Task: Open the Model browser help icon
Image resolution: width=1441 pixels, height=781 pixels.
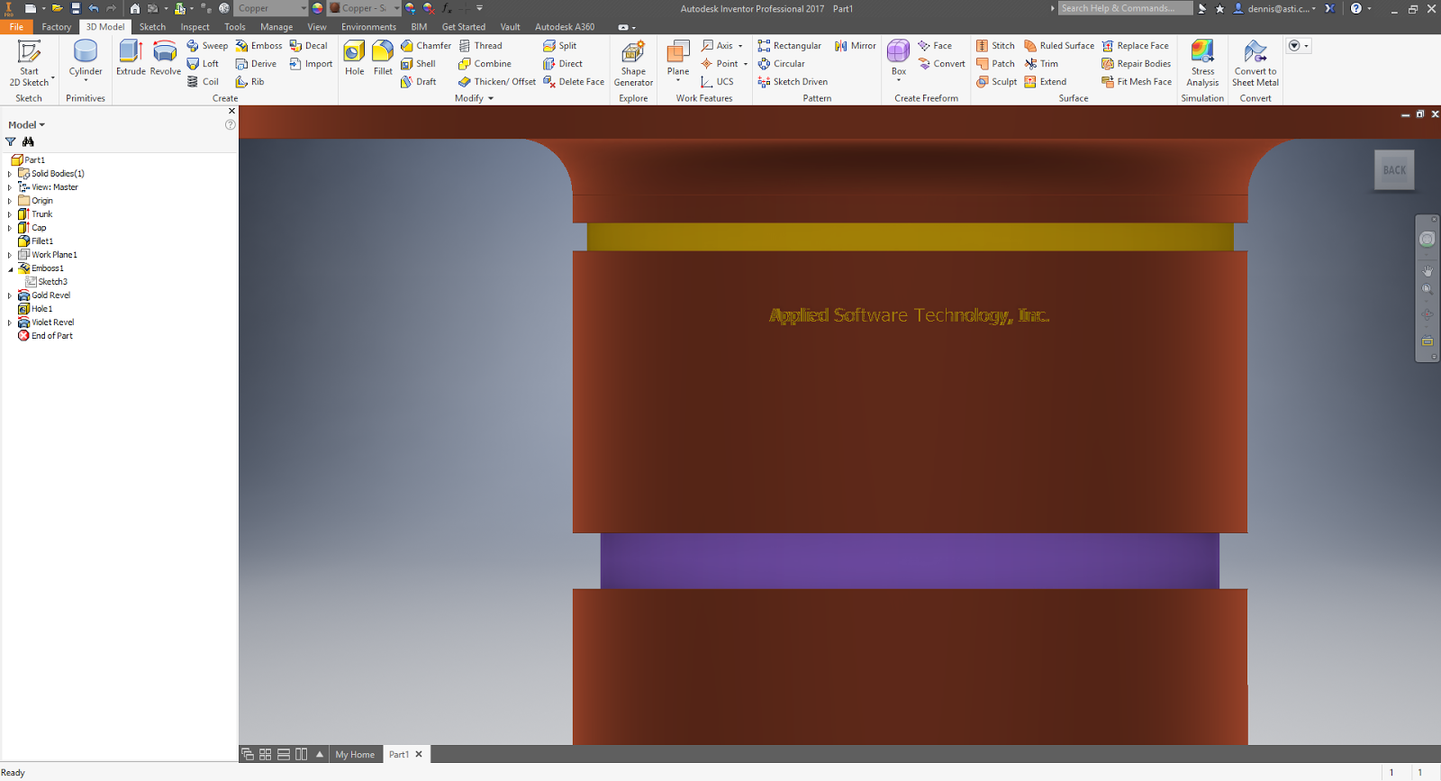Action: point(230,125)
